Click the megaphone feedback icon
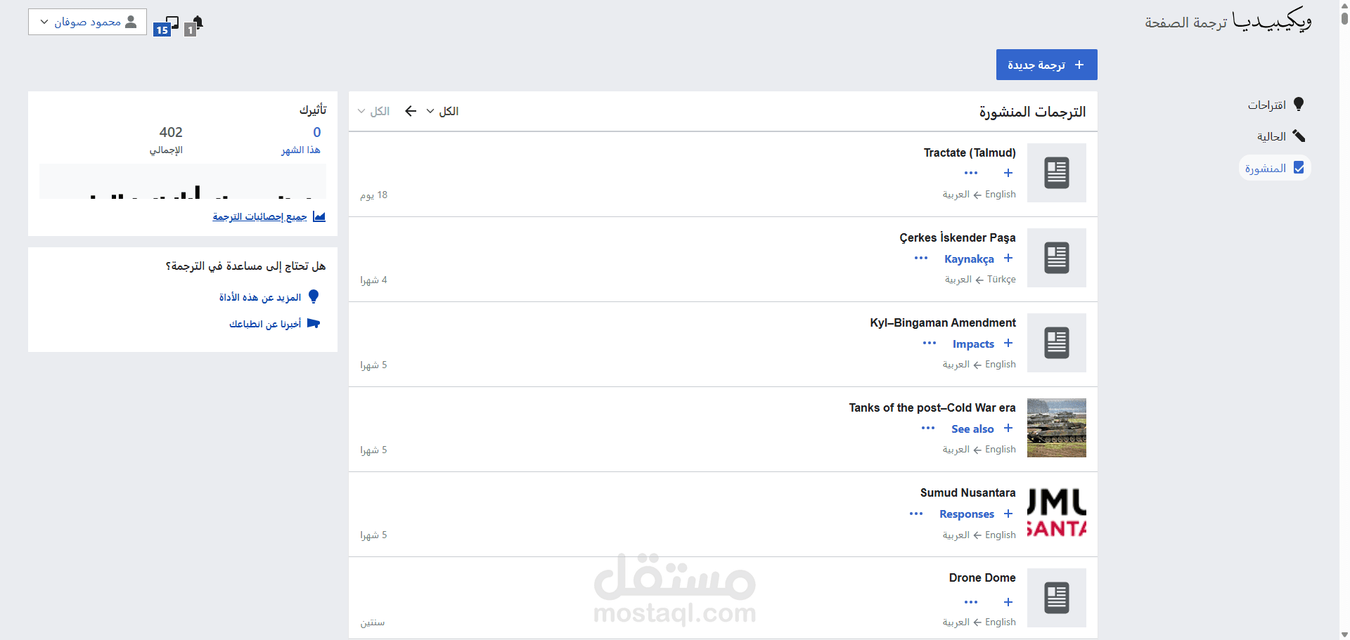Viewport: 1350px width, 640px height. (314, 323)
